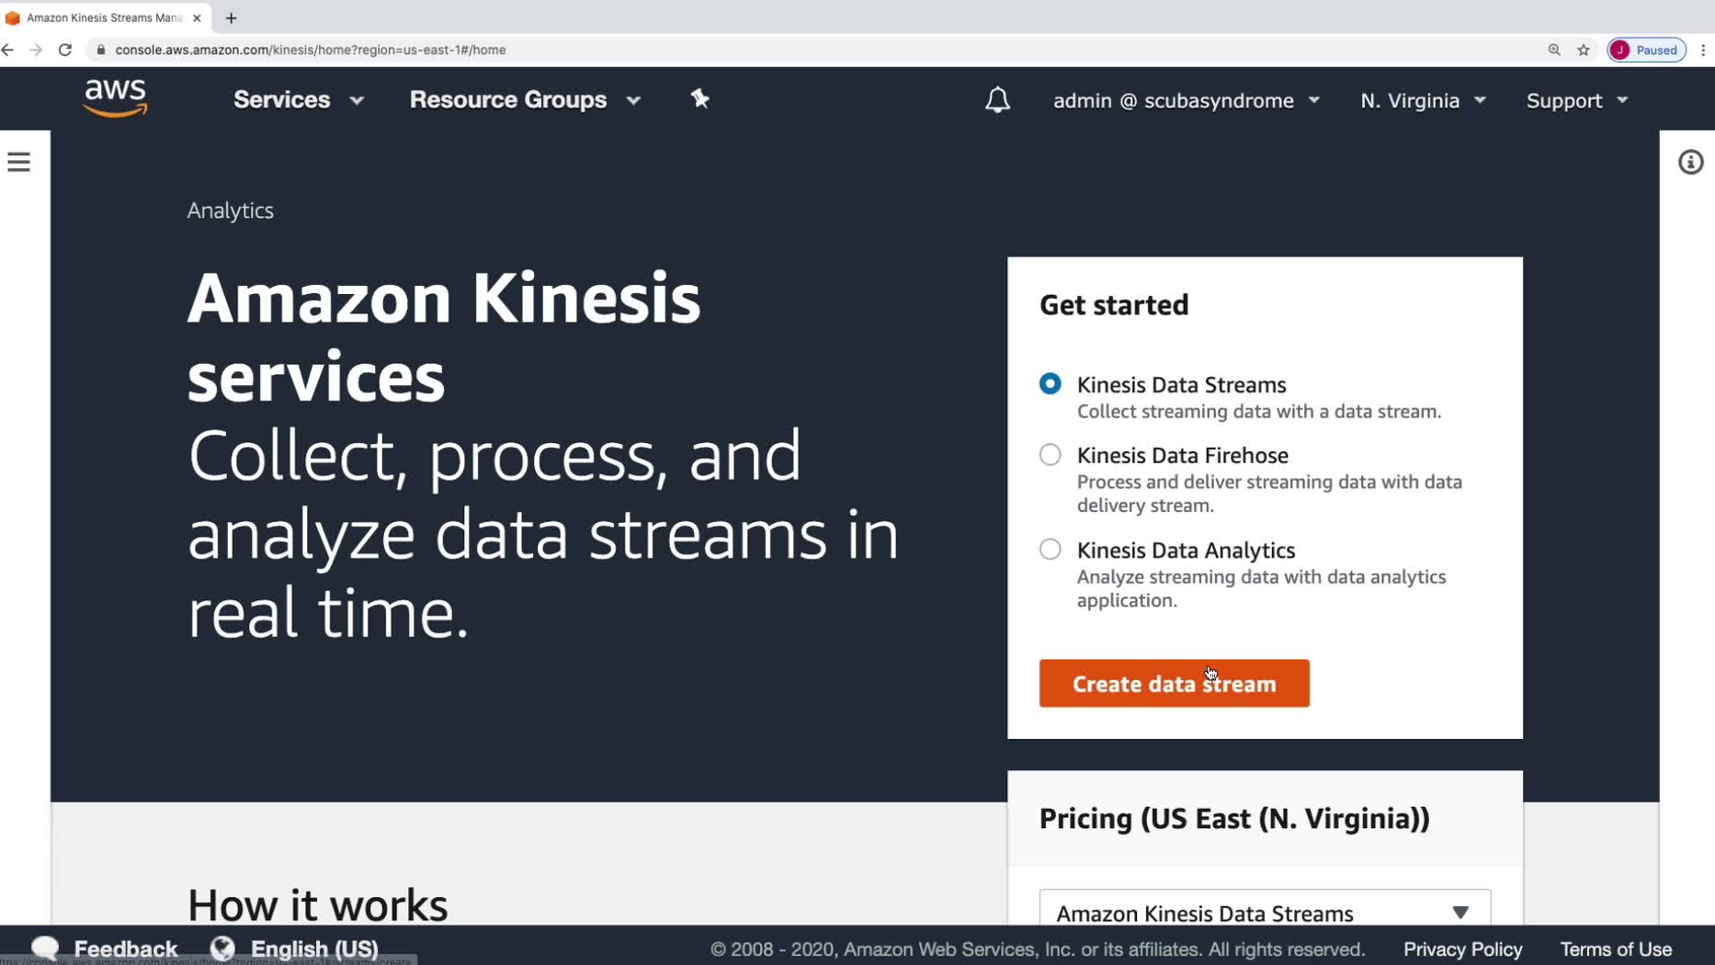Click the Get started heading
The height and width of the screenshot is (965, 1715).
click(1114, 304)
